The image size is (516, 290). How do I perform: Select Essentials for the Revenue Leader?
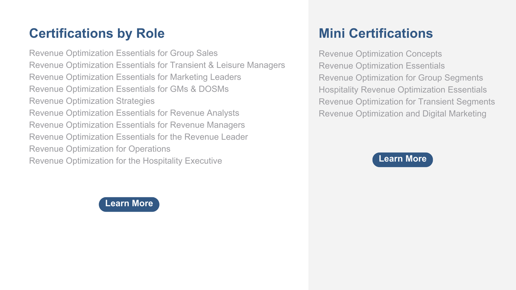pyautogui.click(x=139, y=137)
